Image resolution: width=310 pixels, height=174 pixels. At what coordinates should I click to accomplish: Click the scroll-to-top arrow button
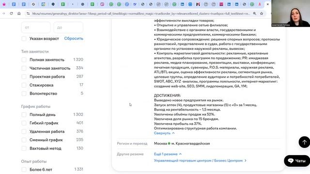tap(304, 142)
